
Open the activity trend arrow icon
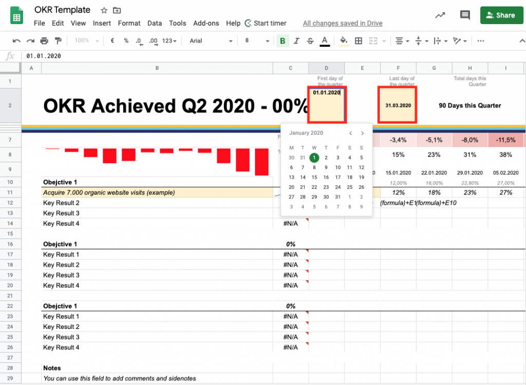click(x=440, y=15)
